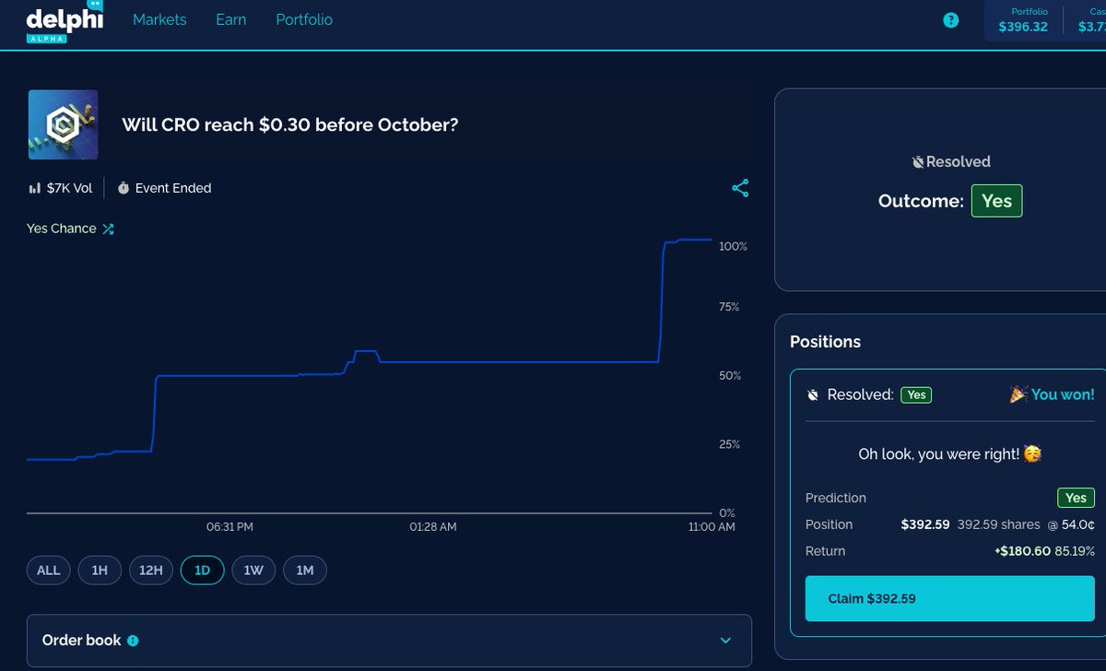1106x671 pixels.
Task: Click the party popper icon by You won
Action: pyautogui.click(x=1018, y=394)
